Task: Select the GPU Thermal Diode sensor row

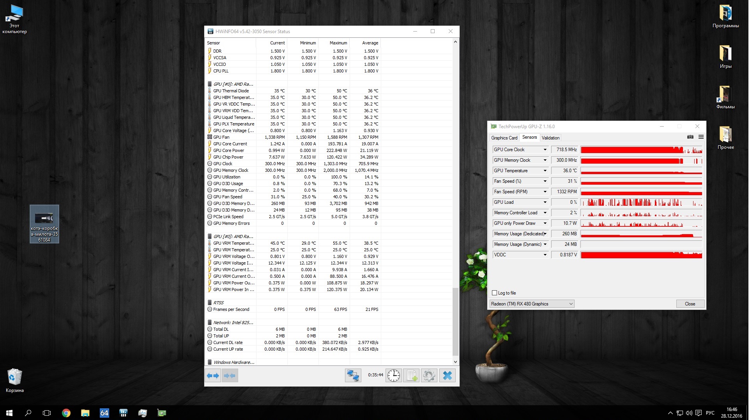Action: (293, 91)
